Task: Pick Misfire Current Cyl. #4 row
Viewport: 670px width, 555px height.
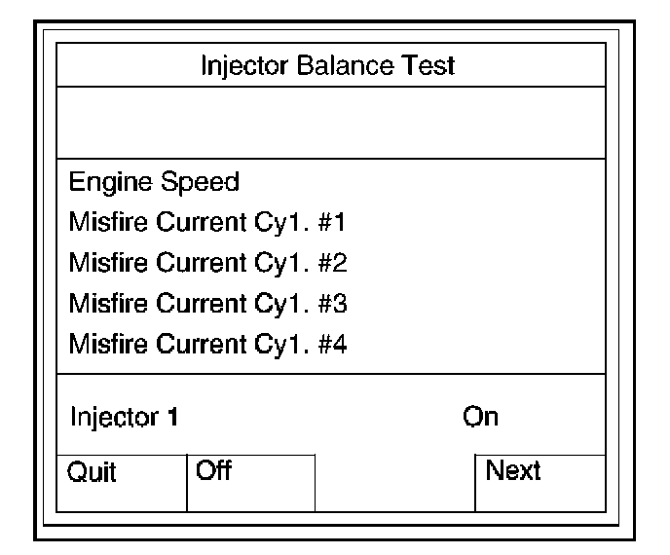Action: pos(208,345)
